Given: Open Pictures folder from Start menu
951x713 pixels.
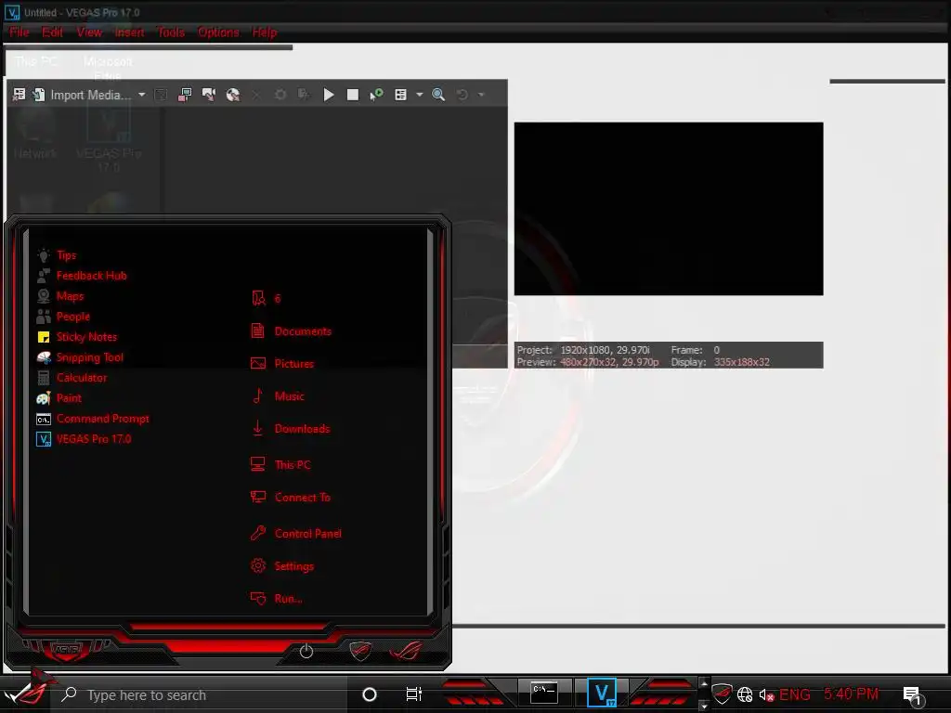Looking at the screenshot, I should [x=282, y=364].
